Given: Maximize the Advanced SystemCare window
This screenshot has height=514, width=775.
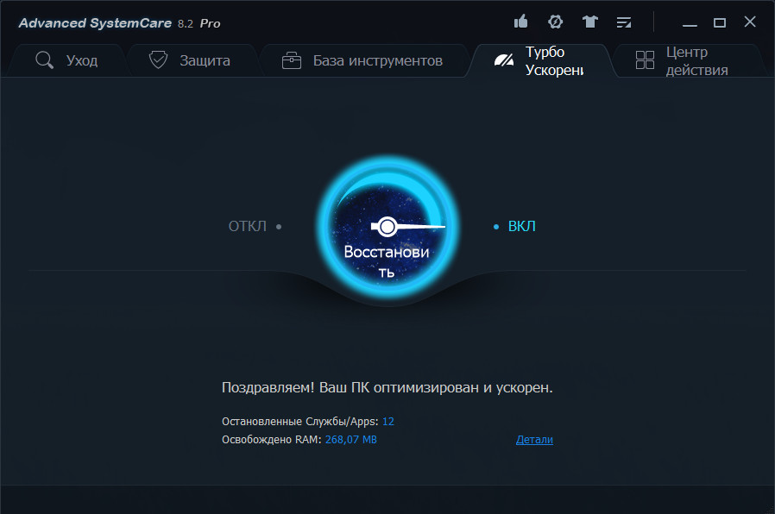Looking at the screenshot, I should [720, 22].
